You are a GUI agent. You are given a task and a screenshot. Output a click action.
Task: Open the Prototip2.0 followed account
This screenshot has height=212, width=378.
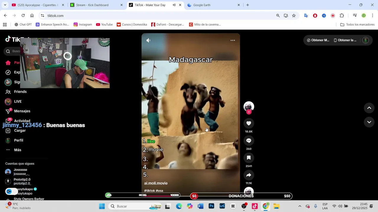(22, 181)
